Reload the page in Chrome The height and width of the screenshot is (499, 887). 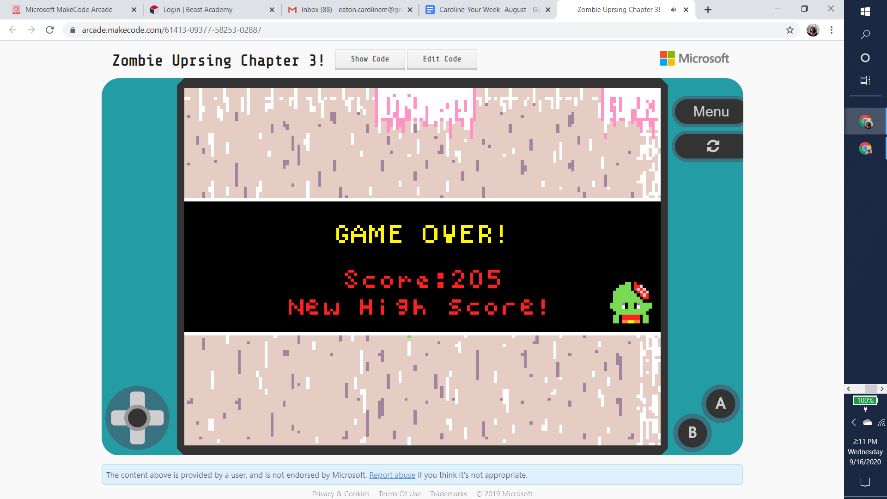tap(50, 30)
